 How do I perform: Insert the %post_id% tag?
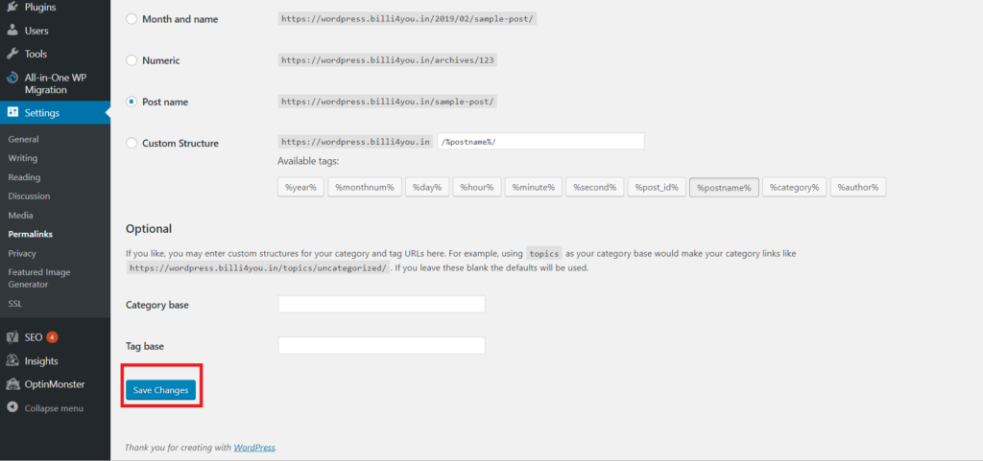[x=657, y=187]
